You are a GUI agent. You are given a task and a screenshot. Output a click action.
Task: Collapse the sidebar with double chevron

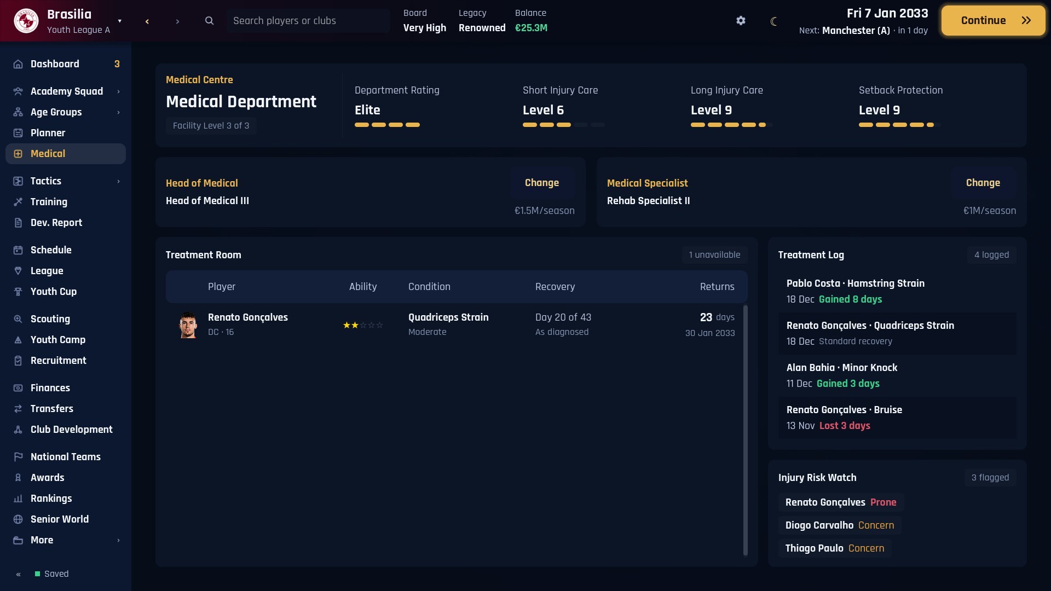19,574
